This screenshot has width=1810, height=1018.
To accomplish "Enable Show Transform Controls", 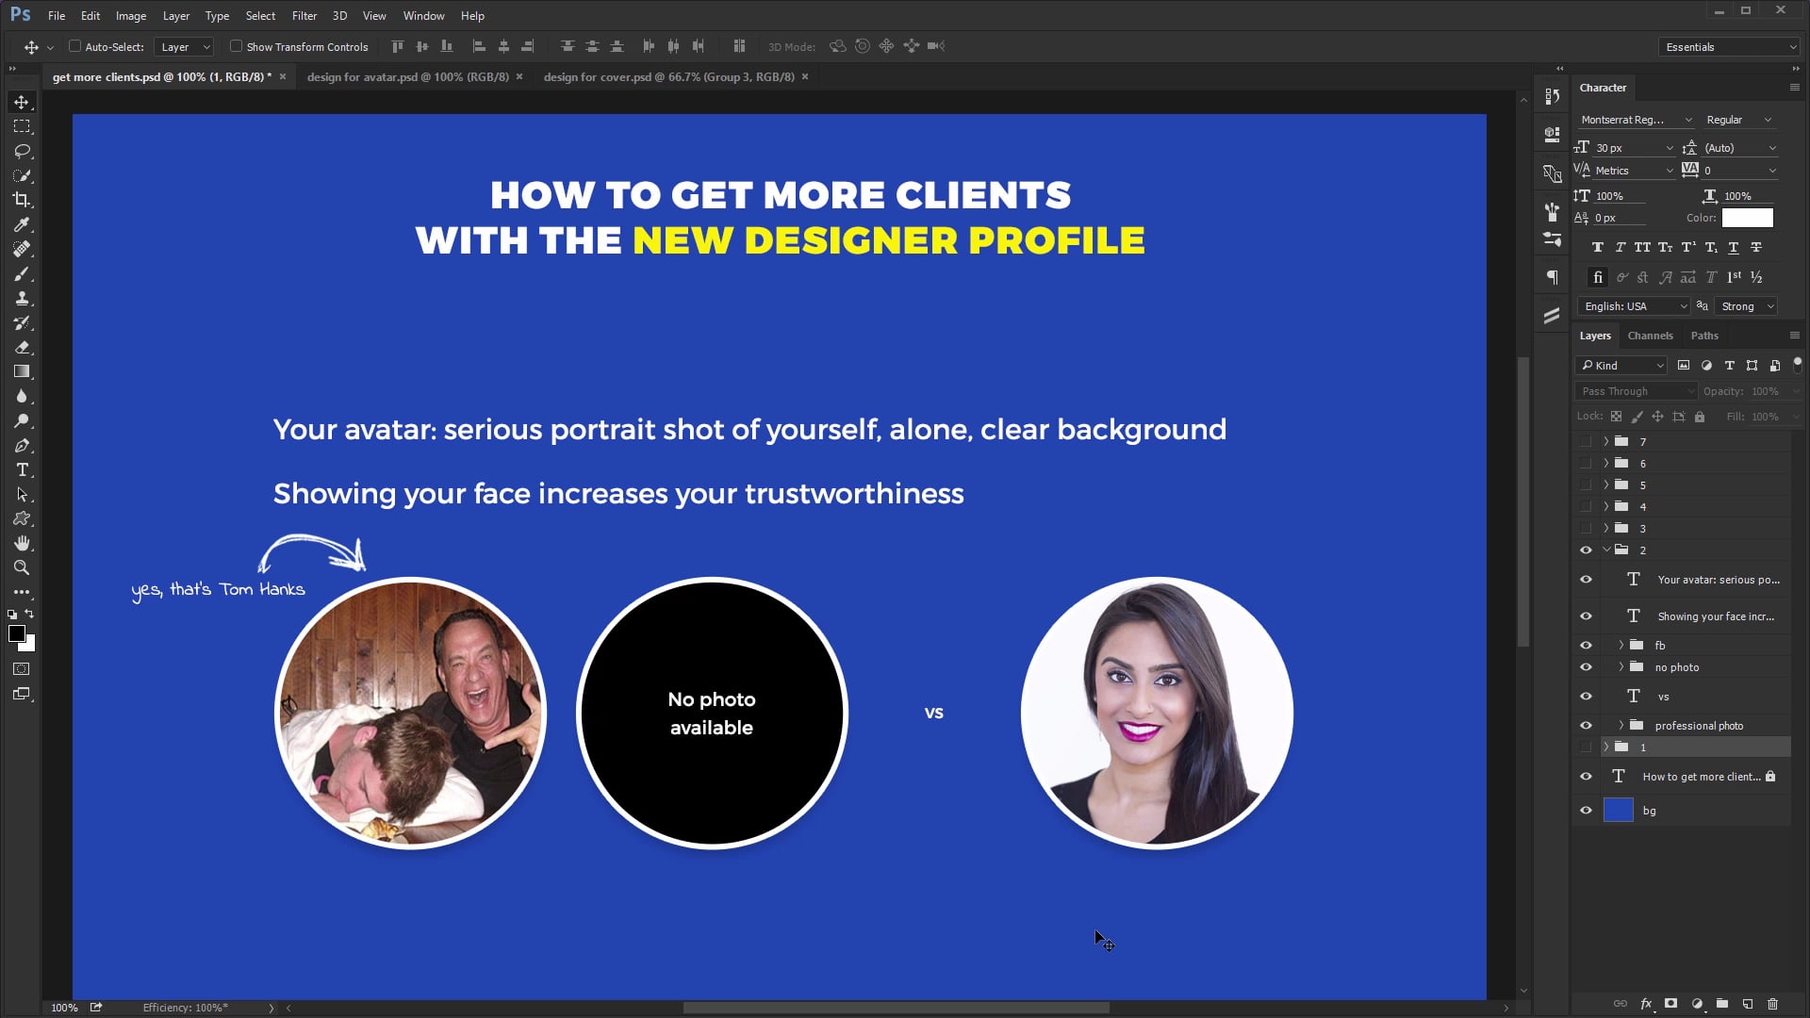I will [237, 46].
